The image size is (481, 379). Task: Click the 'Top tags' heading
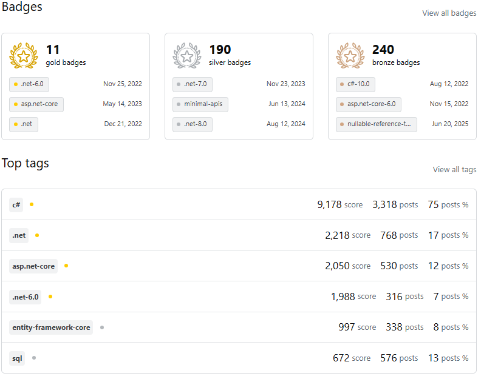[25, 163]
